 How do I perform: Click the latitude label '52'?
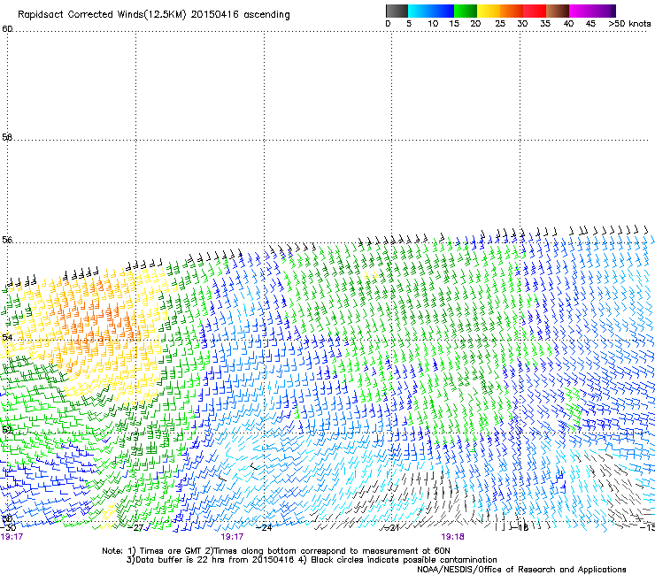pos(7,430)
